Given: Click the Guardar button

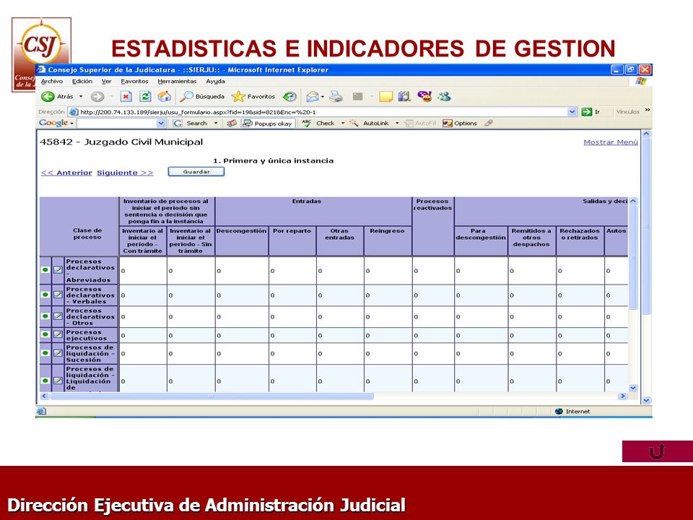Looking at the screenshot, I should pos(196,172).
